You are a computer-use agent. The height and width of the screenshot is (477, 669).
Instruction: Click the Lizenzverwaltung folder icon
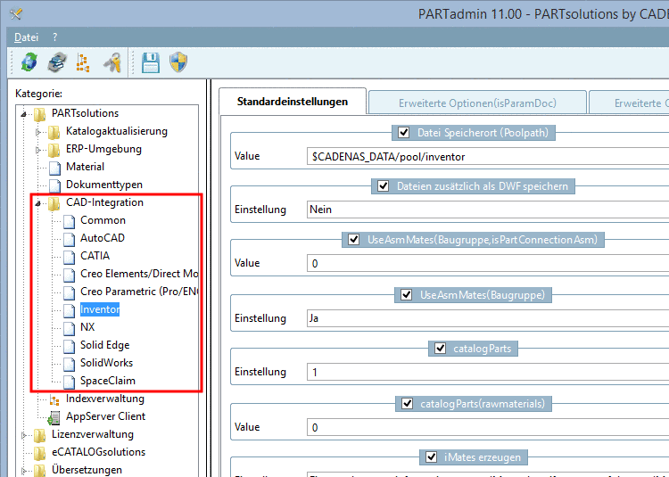click(39, 435)
